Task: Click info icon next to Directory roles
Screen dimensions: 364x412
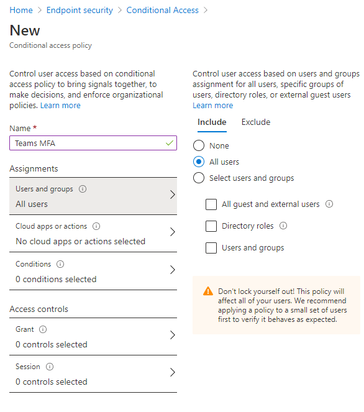Action: (283, 226)
